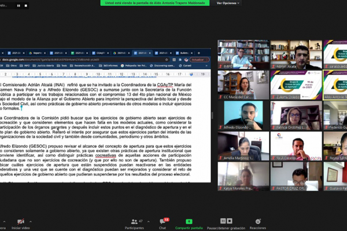Viewport: 347px width, 231px height.
Task: Select Raúl Cazares' video tile
Action: (x=296, y=146)
